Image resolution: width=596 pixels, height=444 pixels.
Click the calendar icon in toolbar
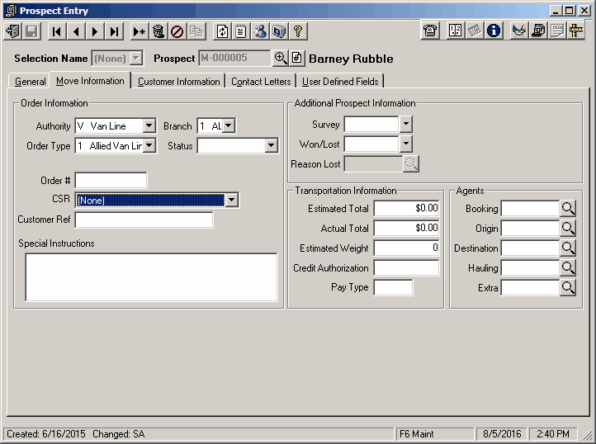point(475,31)
